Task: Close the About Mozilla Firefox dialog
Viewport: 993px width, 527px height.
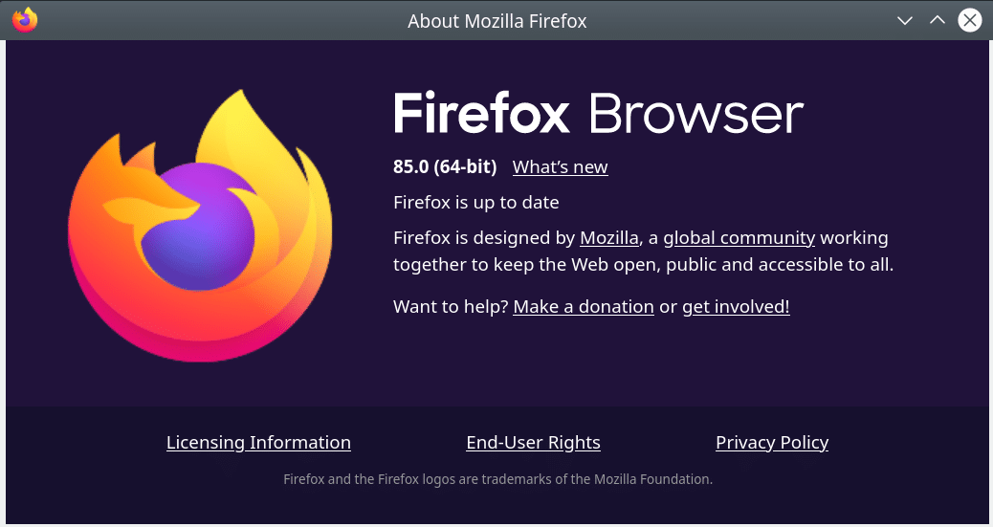Action: point(970,20)
